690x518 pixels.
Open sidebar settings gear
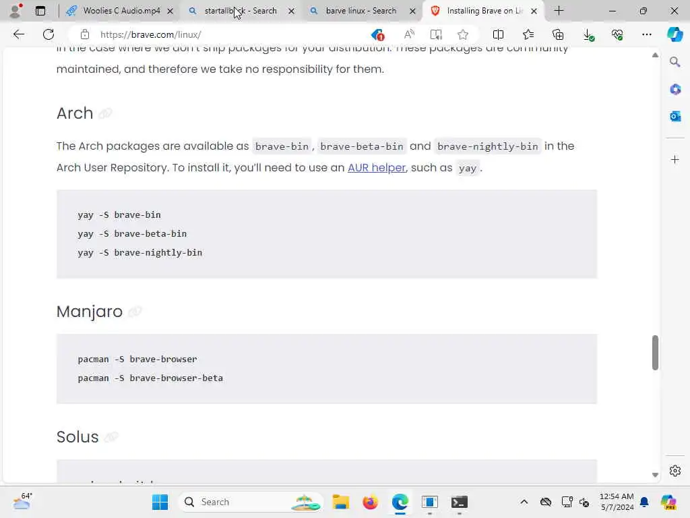[675, 470]
